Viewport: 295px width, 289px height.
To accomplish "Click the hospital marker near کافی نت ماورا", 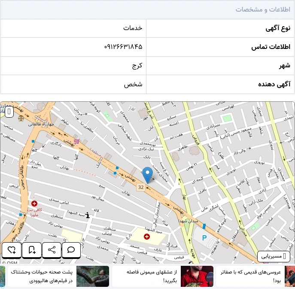I will click(x=34, y=204).
